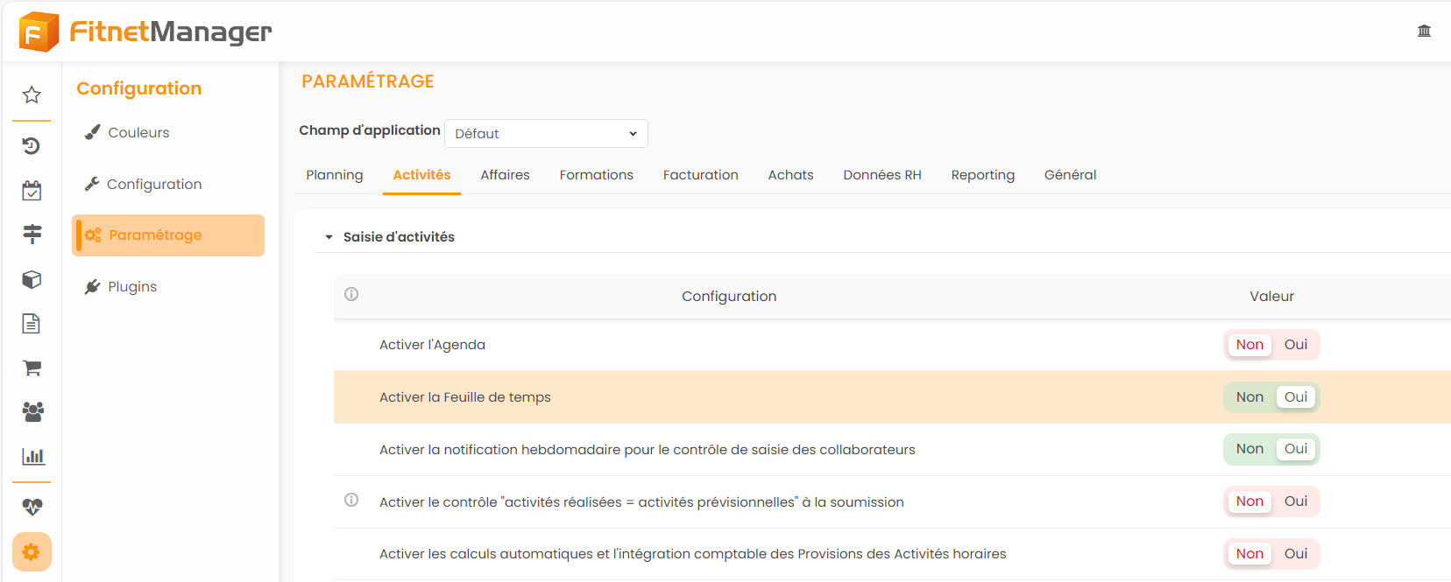This screenshot has height=582, width=1451.
Task: Open the Champ d'application dropdown
Action: pyautogui.click(x=546, y=134)
